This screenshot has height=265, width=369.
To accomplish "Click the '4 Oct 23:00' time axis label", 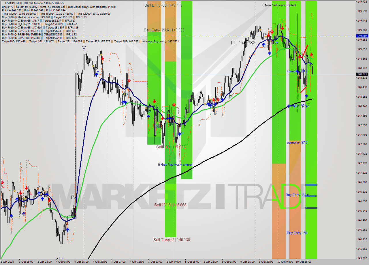I will pos(100,262).
